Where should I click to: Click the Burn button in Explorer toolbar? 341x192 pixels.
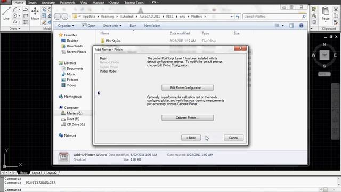[133, 26]
